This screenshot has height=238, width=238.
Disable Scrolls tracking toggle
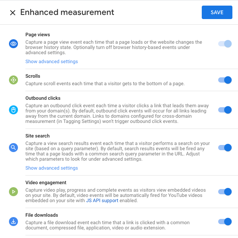(225, 80)
